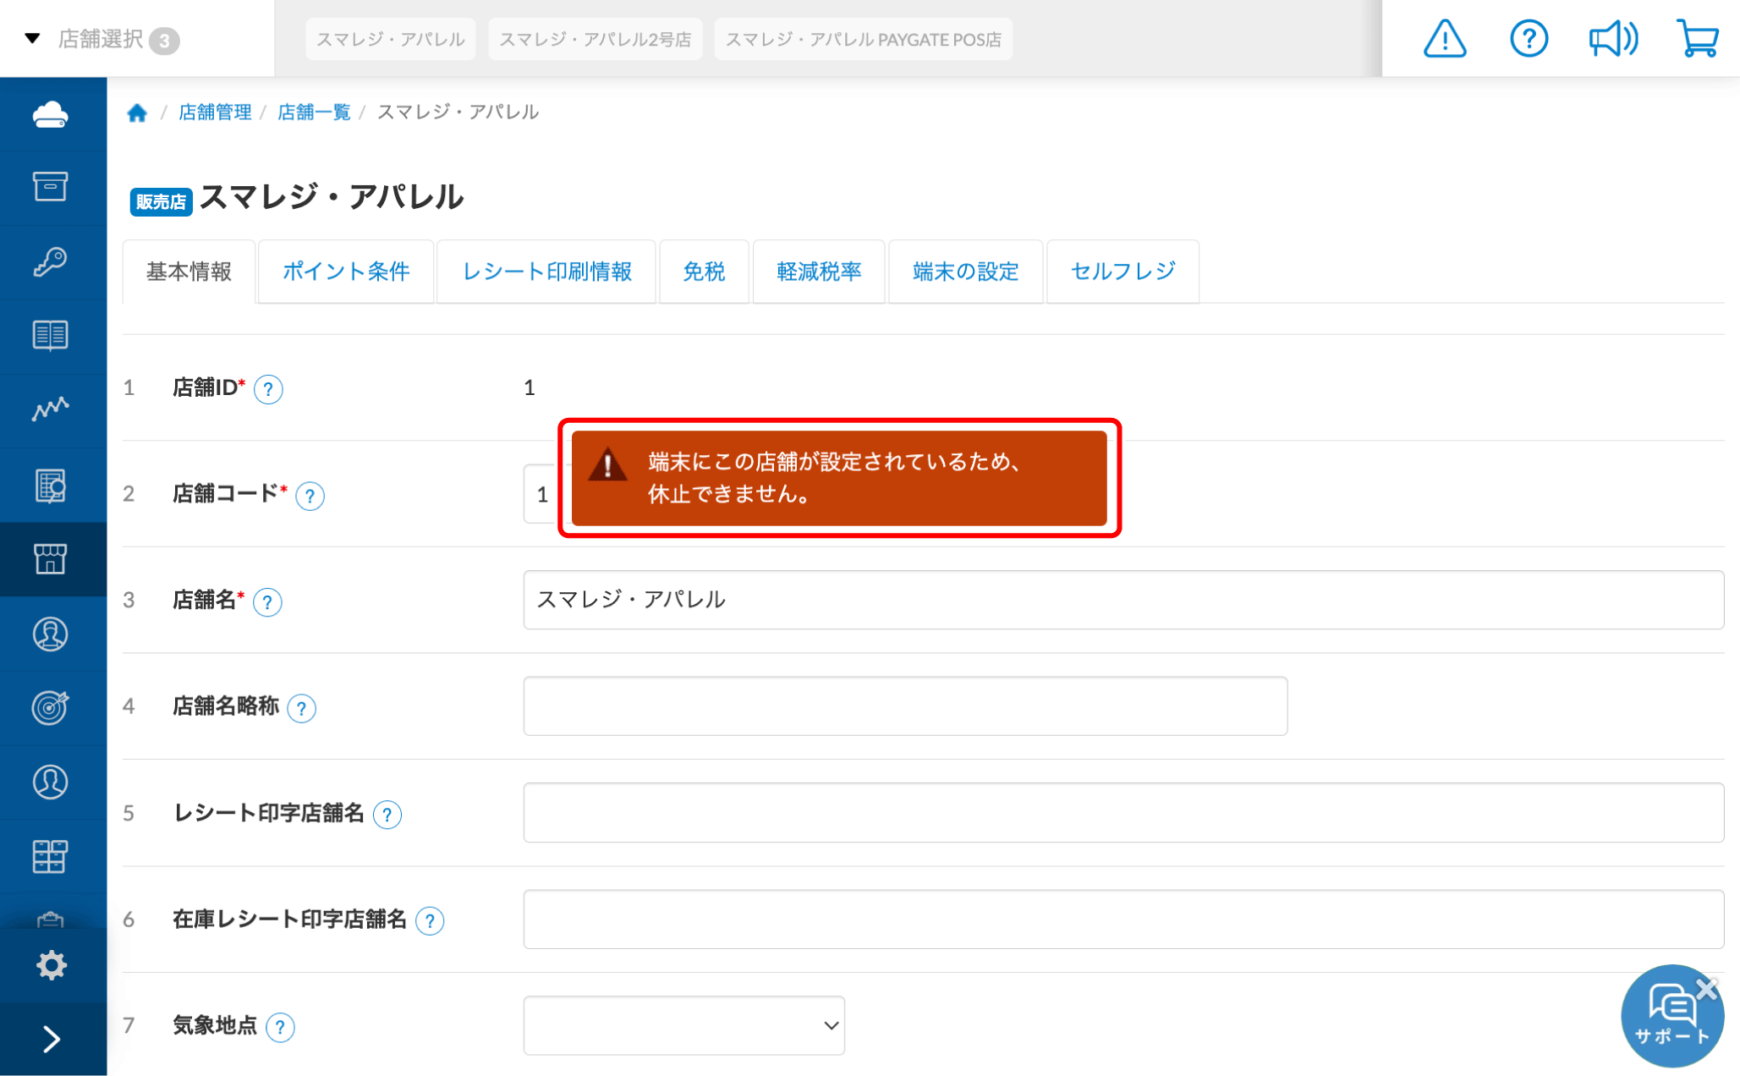1740x1076 pixels.
Task: Go to 店舗一覧 breadcrumb link
Action: pyautogui.click(x=314, y=113)
